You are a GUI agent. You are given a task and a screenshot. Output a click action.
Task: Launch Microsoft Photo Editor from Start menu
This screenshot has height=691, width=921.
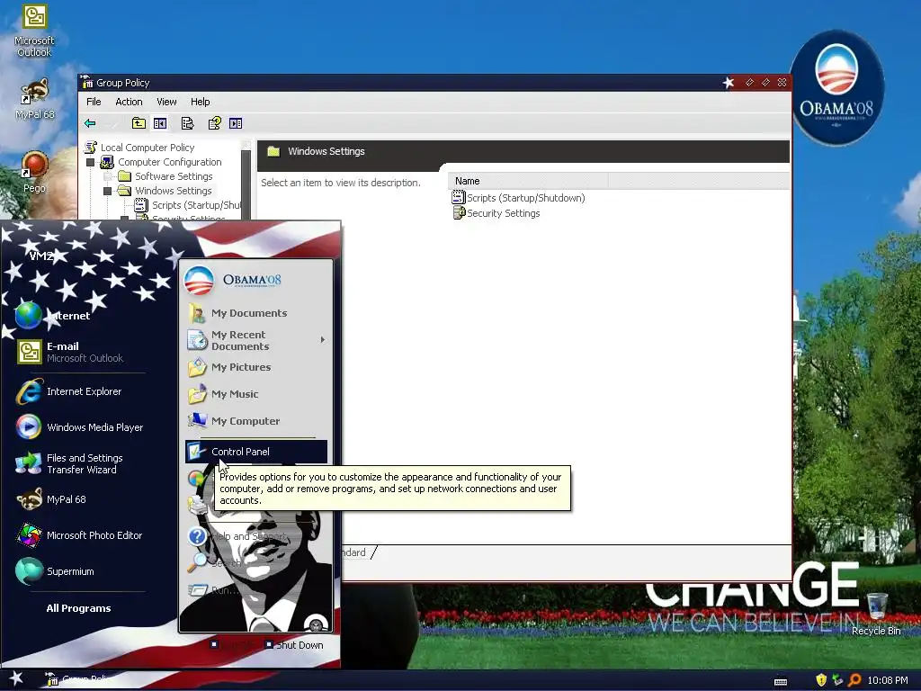coord(79,535)
